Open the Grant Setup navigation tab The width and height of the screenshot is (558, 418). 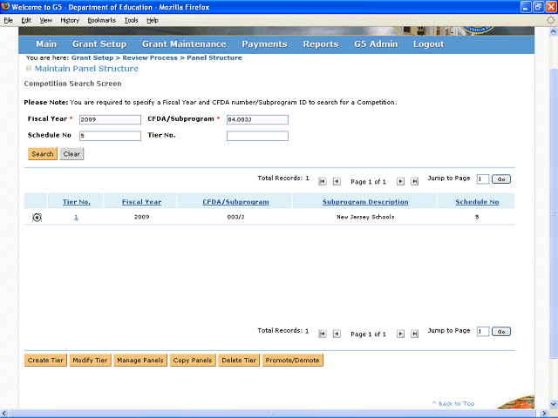pos(99,44)
